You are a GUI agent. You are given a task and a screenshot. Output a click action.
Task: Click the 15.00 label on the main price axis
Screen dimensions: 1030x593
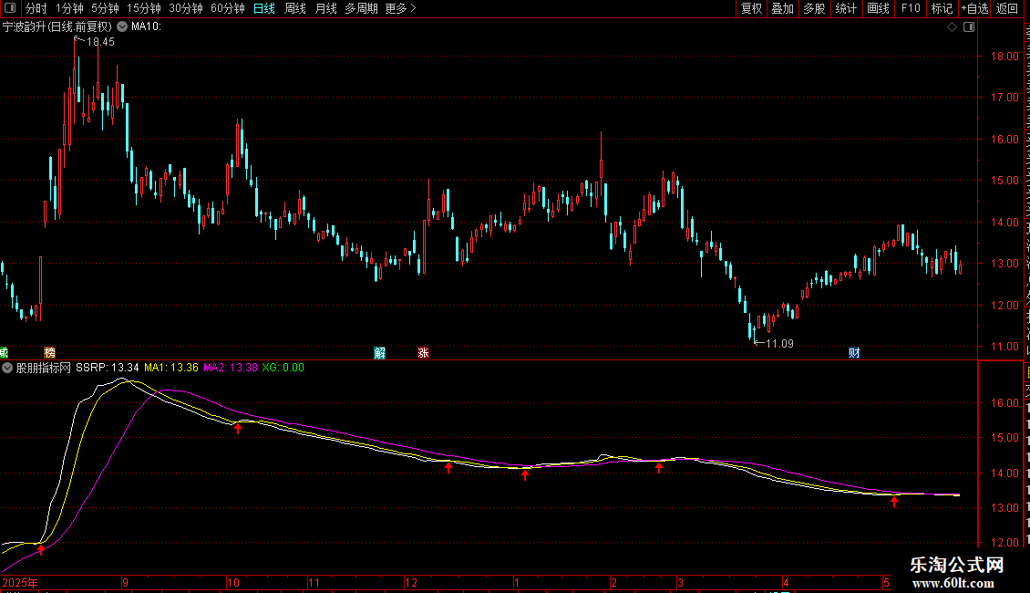pos(1005,181)
